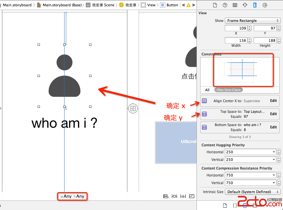Switch to the Identity inspector
The image size is (283, 210).
pos(235,5)
